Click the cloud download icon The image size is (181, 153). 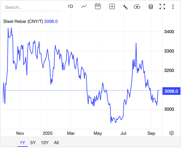[137, 6]
